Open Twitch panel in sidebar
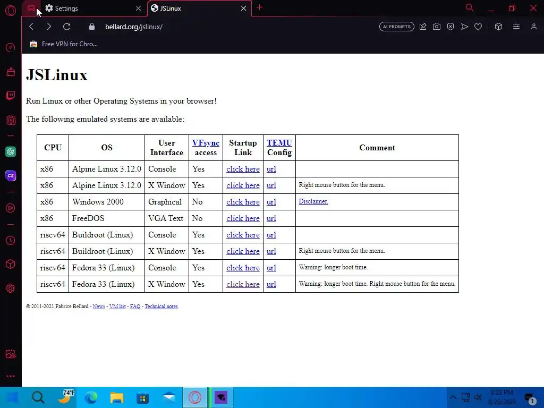This screenshot has width=544, height=408. pyautogui.click(x=11, y=96)
